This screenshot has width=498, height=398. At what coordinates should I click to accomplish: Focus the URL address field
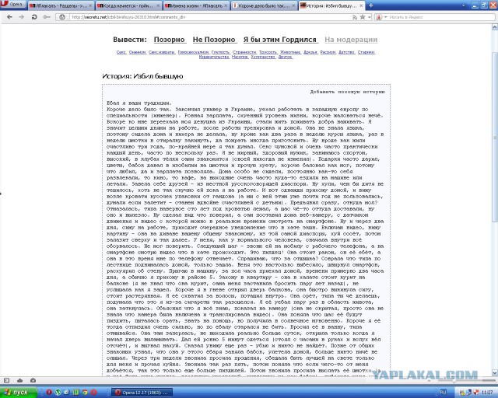pos(209,17)
